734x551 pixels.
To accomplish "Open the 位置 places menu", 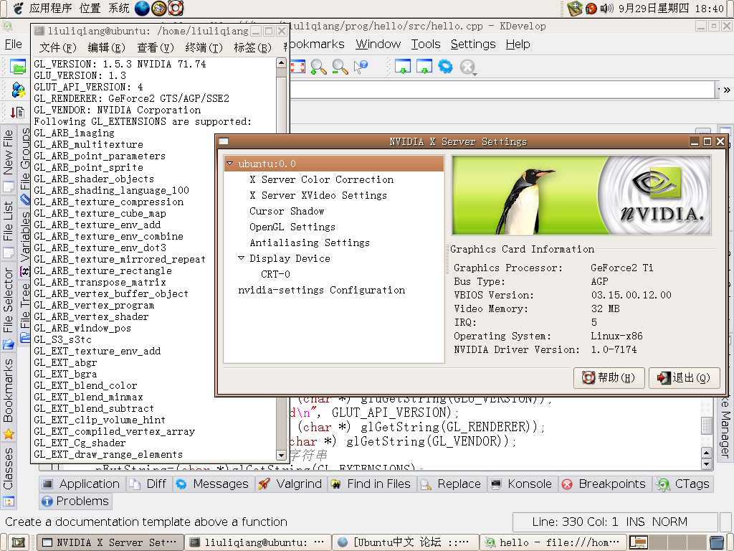I will point(90,8).
